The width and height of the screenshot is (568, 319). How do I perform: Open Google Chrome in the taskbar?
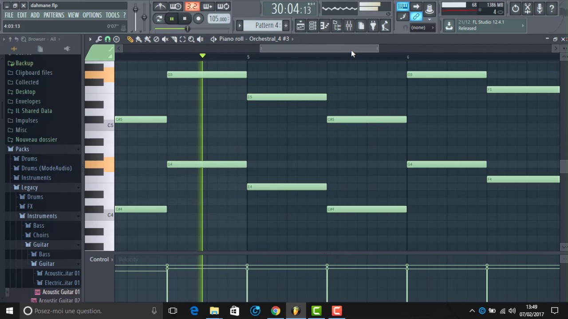pos(276,311)
